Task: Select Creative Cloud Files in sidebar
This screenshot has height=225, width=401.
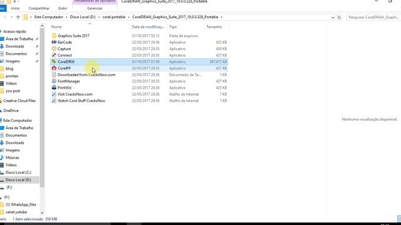Action: (x=19, y=101)
